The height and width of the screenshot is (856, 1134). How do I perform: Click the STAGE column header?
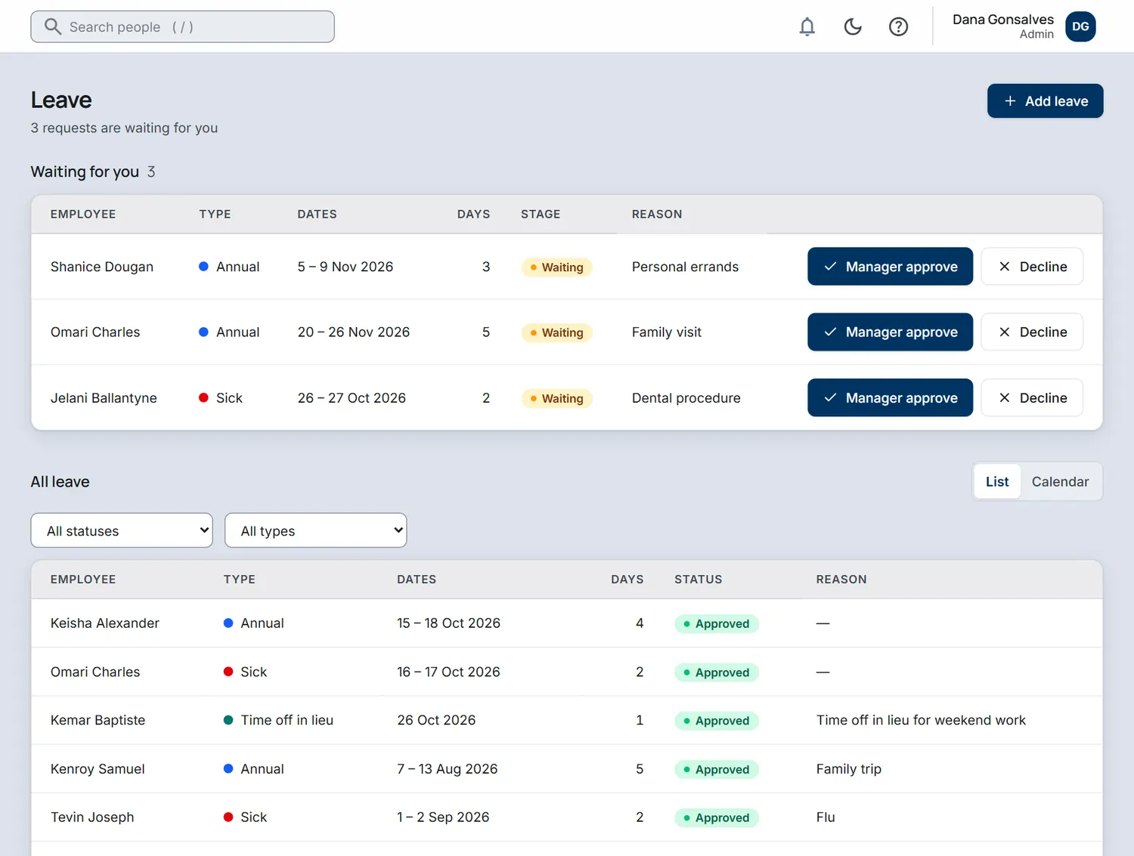coord(541,214)
